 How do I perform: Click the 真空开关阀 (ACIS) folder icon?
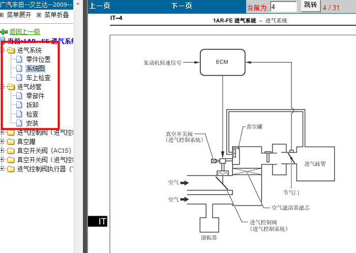pos(11,151)
